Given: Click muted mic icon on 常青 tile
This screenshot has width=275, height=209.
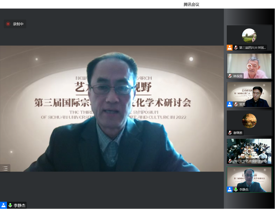Looking at the screenshot, I should click(x=236, y=104).
